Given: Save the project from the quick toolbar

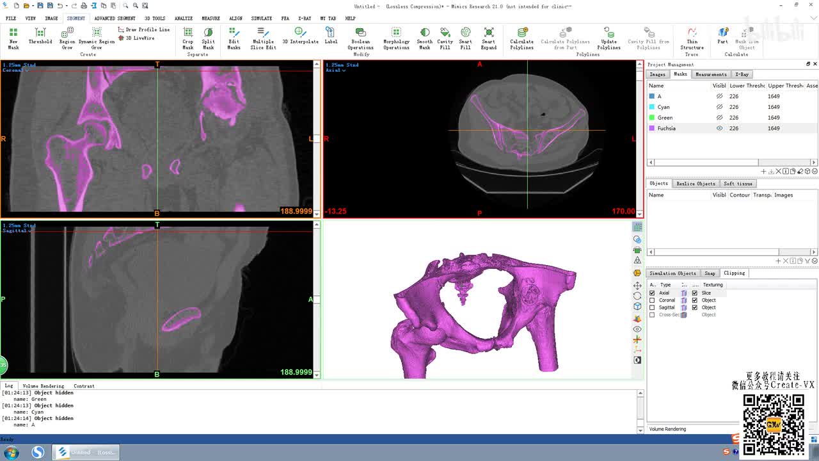Looking at the screenshot, I should point(40,6).
